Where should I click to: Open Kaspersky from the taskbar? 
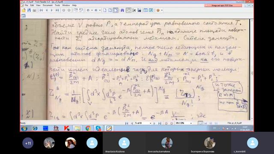(67, 128)
